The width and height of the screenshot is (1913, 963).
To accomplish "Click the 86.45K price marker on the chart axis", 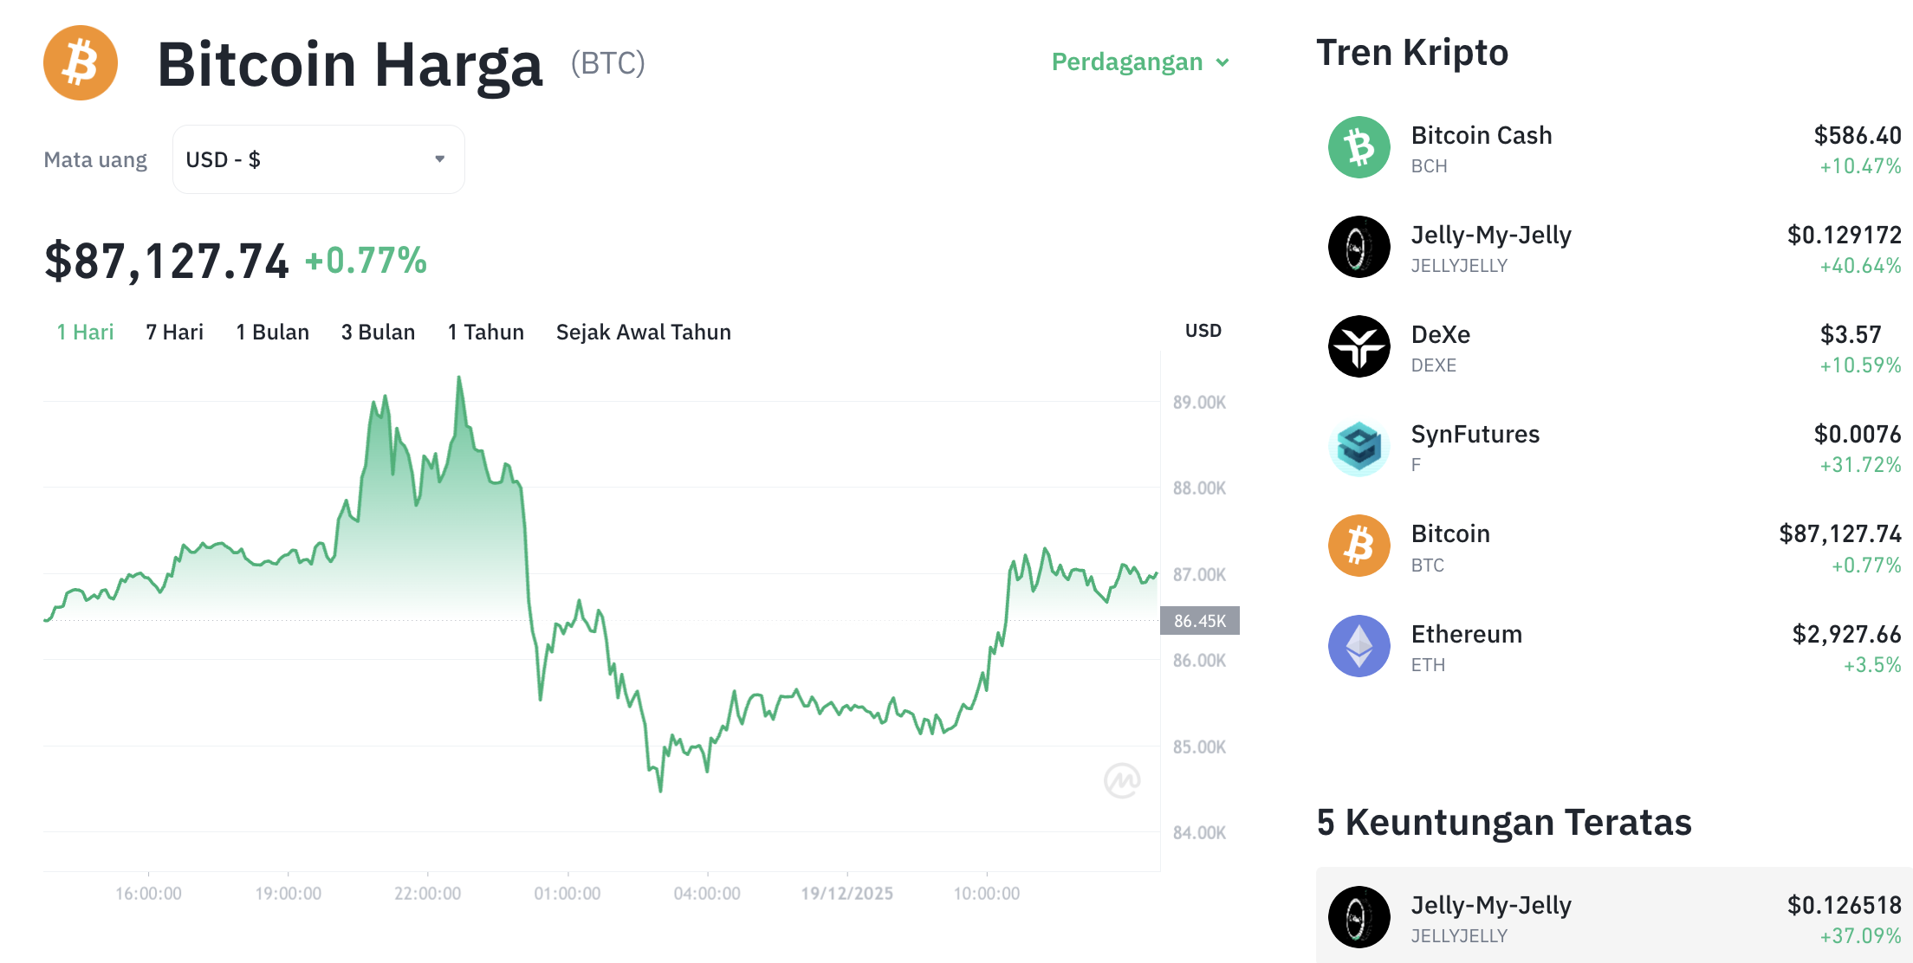I will pos(1201,620).
